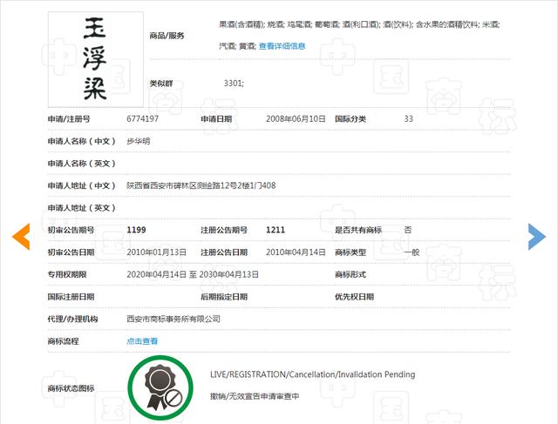
Task: Select the 申请人名称（英文） label
Action: (x=82, y=164)
